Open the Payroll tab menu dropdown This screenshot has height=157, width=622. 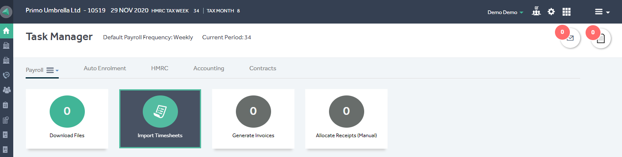coord(52,70)
